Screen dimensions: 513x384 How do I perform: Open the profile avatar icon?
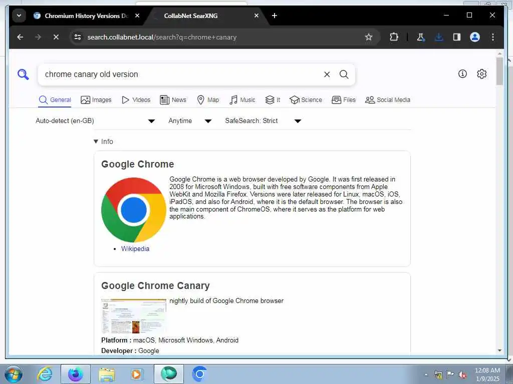tap(475, 37)
